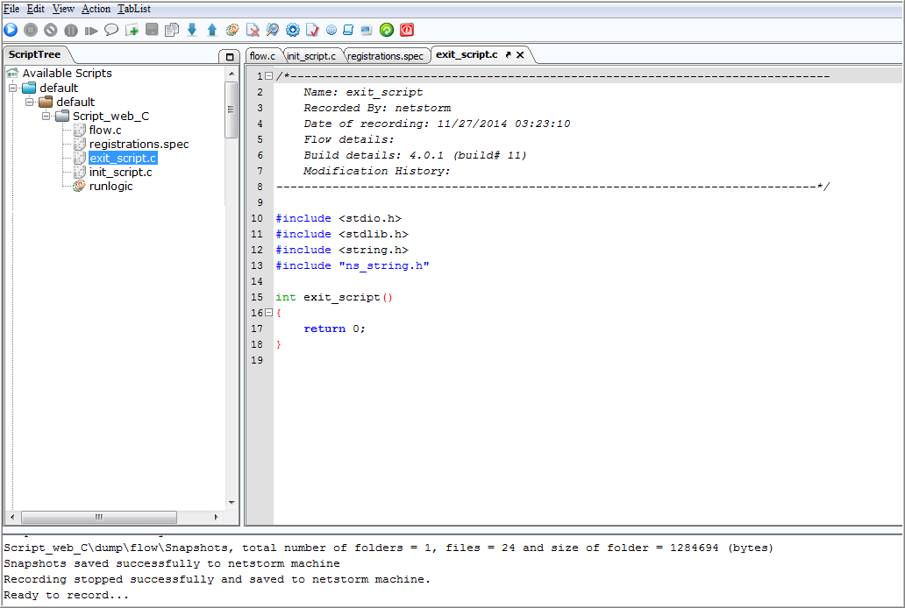
Task: Click the blue start recording play icon
Action: click(11, 30)
